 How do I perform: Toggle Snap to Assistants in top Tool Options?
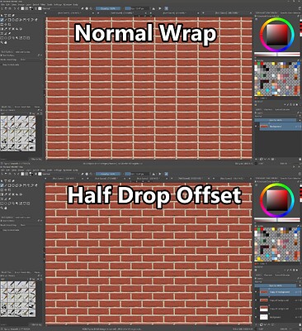11,65
